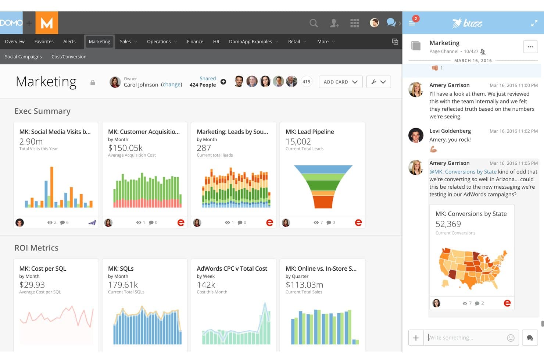Image resolution: width=544 pixels, height=363 pixels.
Task: Click views eye icon on Social Media Visits card
Action: point(50,223)
